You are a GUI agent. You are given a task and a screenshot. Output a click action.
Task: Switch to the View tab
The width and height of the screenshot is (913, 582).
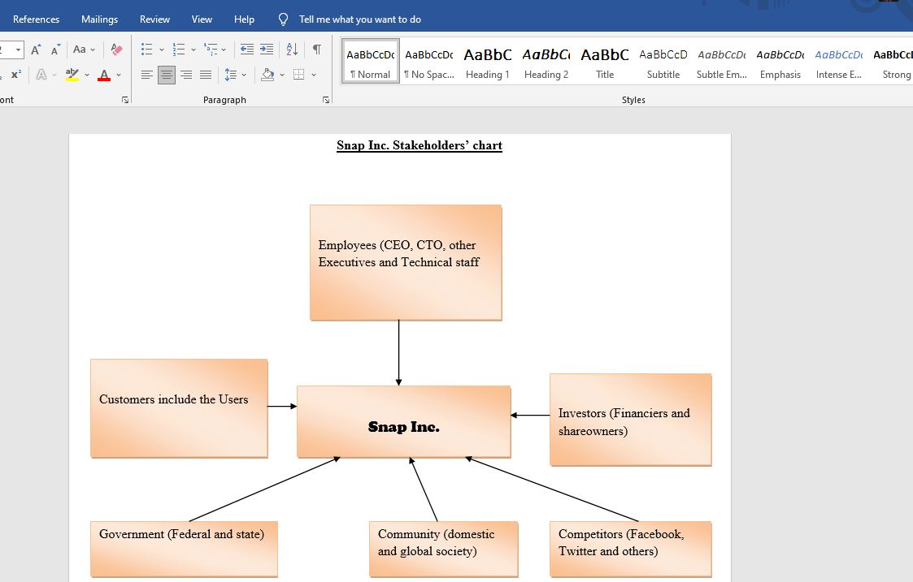(202, 19)
